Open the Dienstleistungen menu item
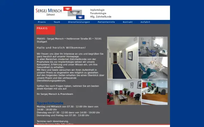The image size is (204, 127). [x=79, y=22]
